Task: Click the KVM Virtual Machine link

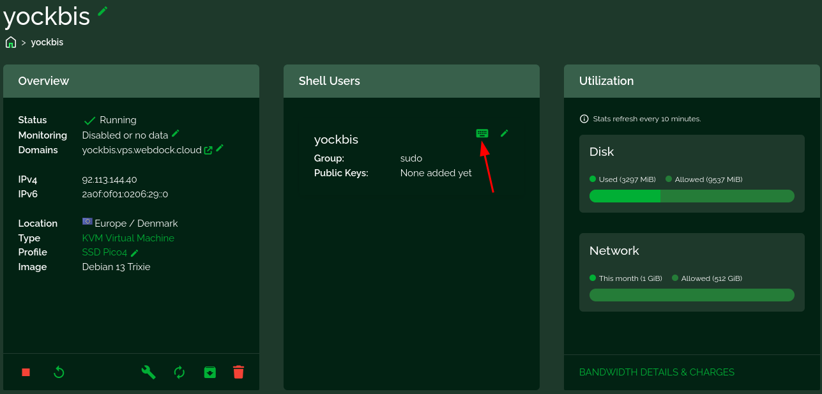Action: tap(128, 238)
